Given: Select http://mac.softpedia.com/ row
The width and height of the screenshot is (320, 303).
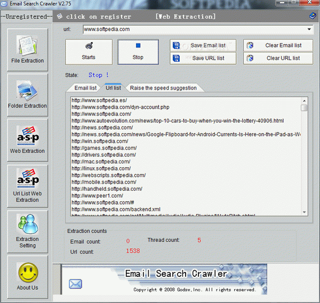Looking at the screenshot, I should [186, 161].
